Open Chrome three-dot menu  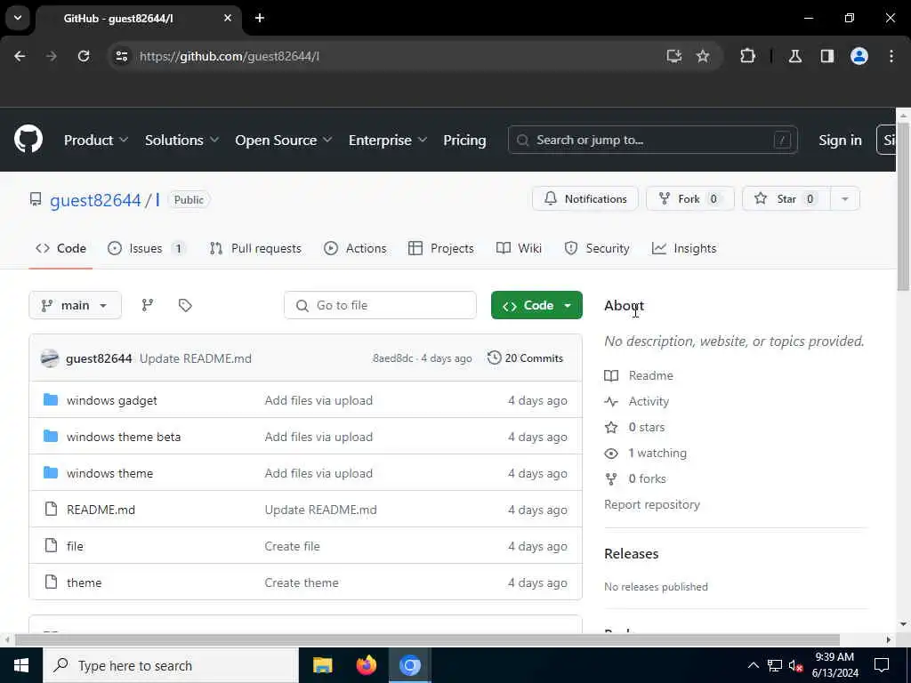pyautogui.click(x=891, y=56)
